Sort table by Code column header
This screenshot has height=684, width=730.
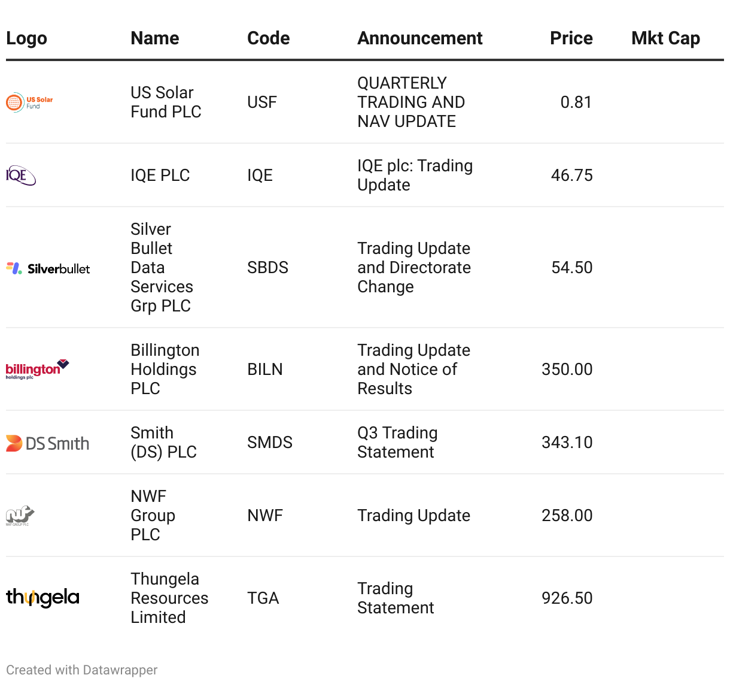(269, 38)
